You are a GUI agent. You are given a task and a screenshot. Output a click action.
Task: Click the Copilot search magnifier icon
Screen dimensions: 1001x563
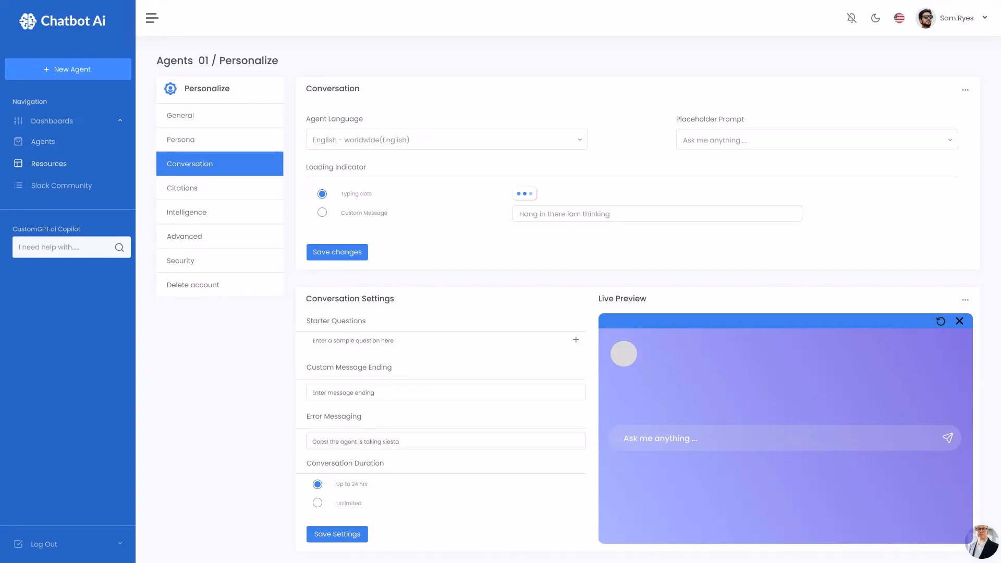(x=119, y=248)
